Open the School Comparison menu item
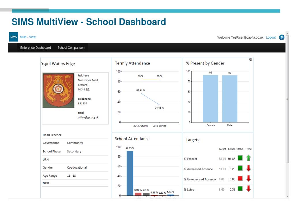Screen dimensions: 295x204 [71, 48]
